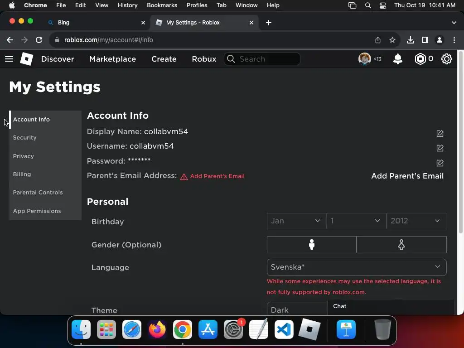464x348 pixels.
Task: Expand the Chrome tab search chevron
Action: coord(454,23)
